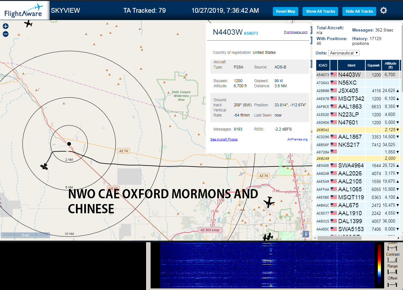Zoom in the map with plus icon
Image resolution: width=403 pixels, height=290 pixels.
tap(5, 26)
